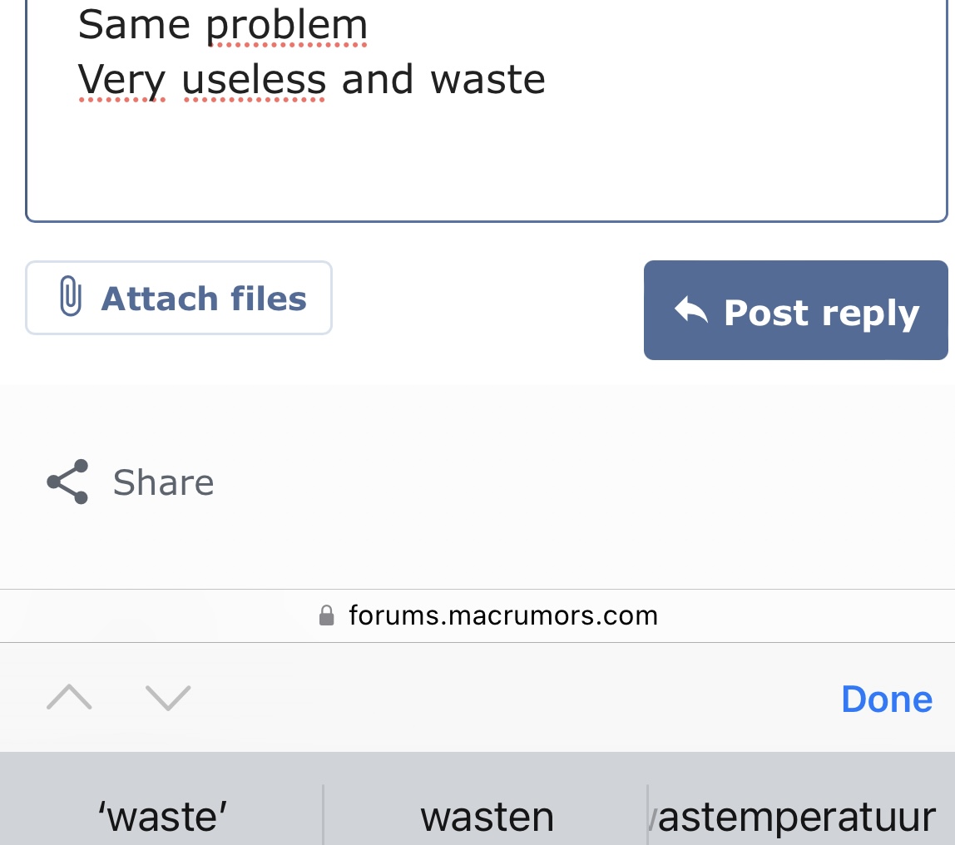The height and width of the screenshot is (845, 955).
Task: Dismiss keyboard with Done
Action: coord(886,699)
